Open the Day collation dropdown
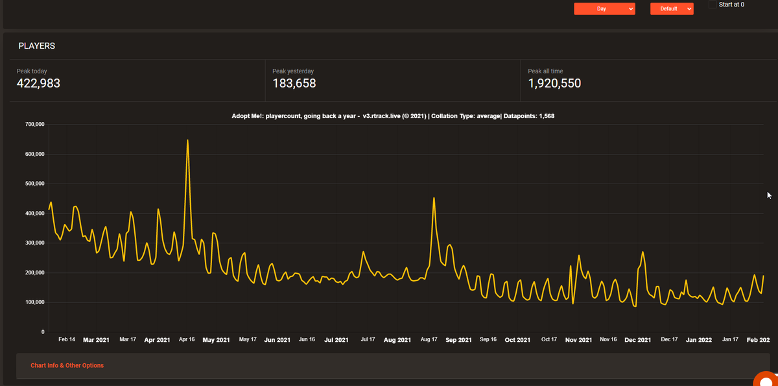The height and width of the screenshot is (386, 778). [604, 8]
